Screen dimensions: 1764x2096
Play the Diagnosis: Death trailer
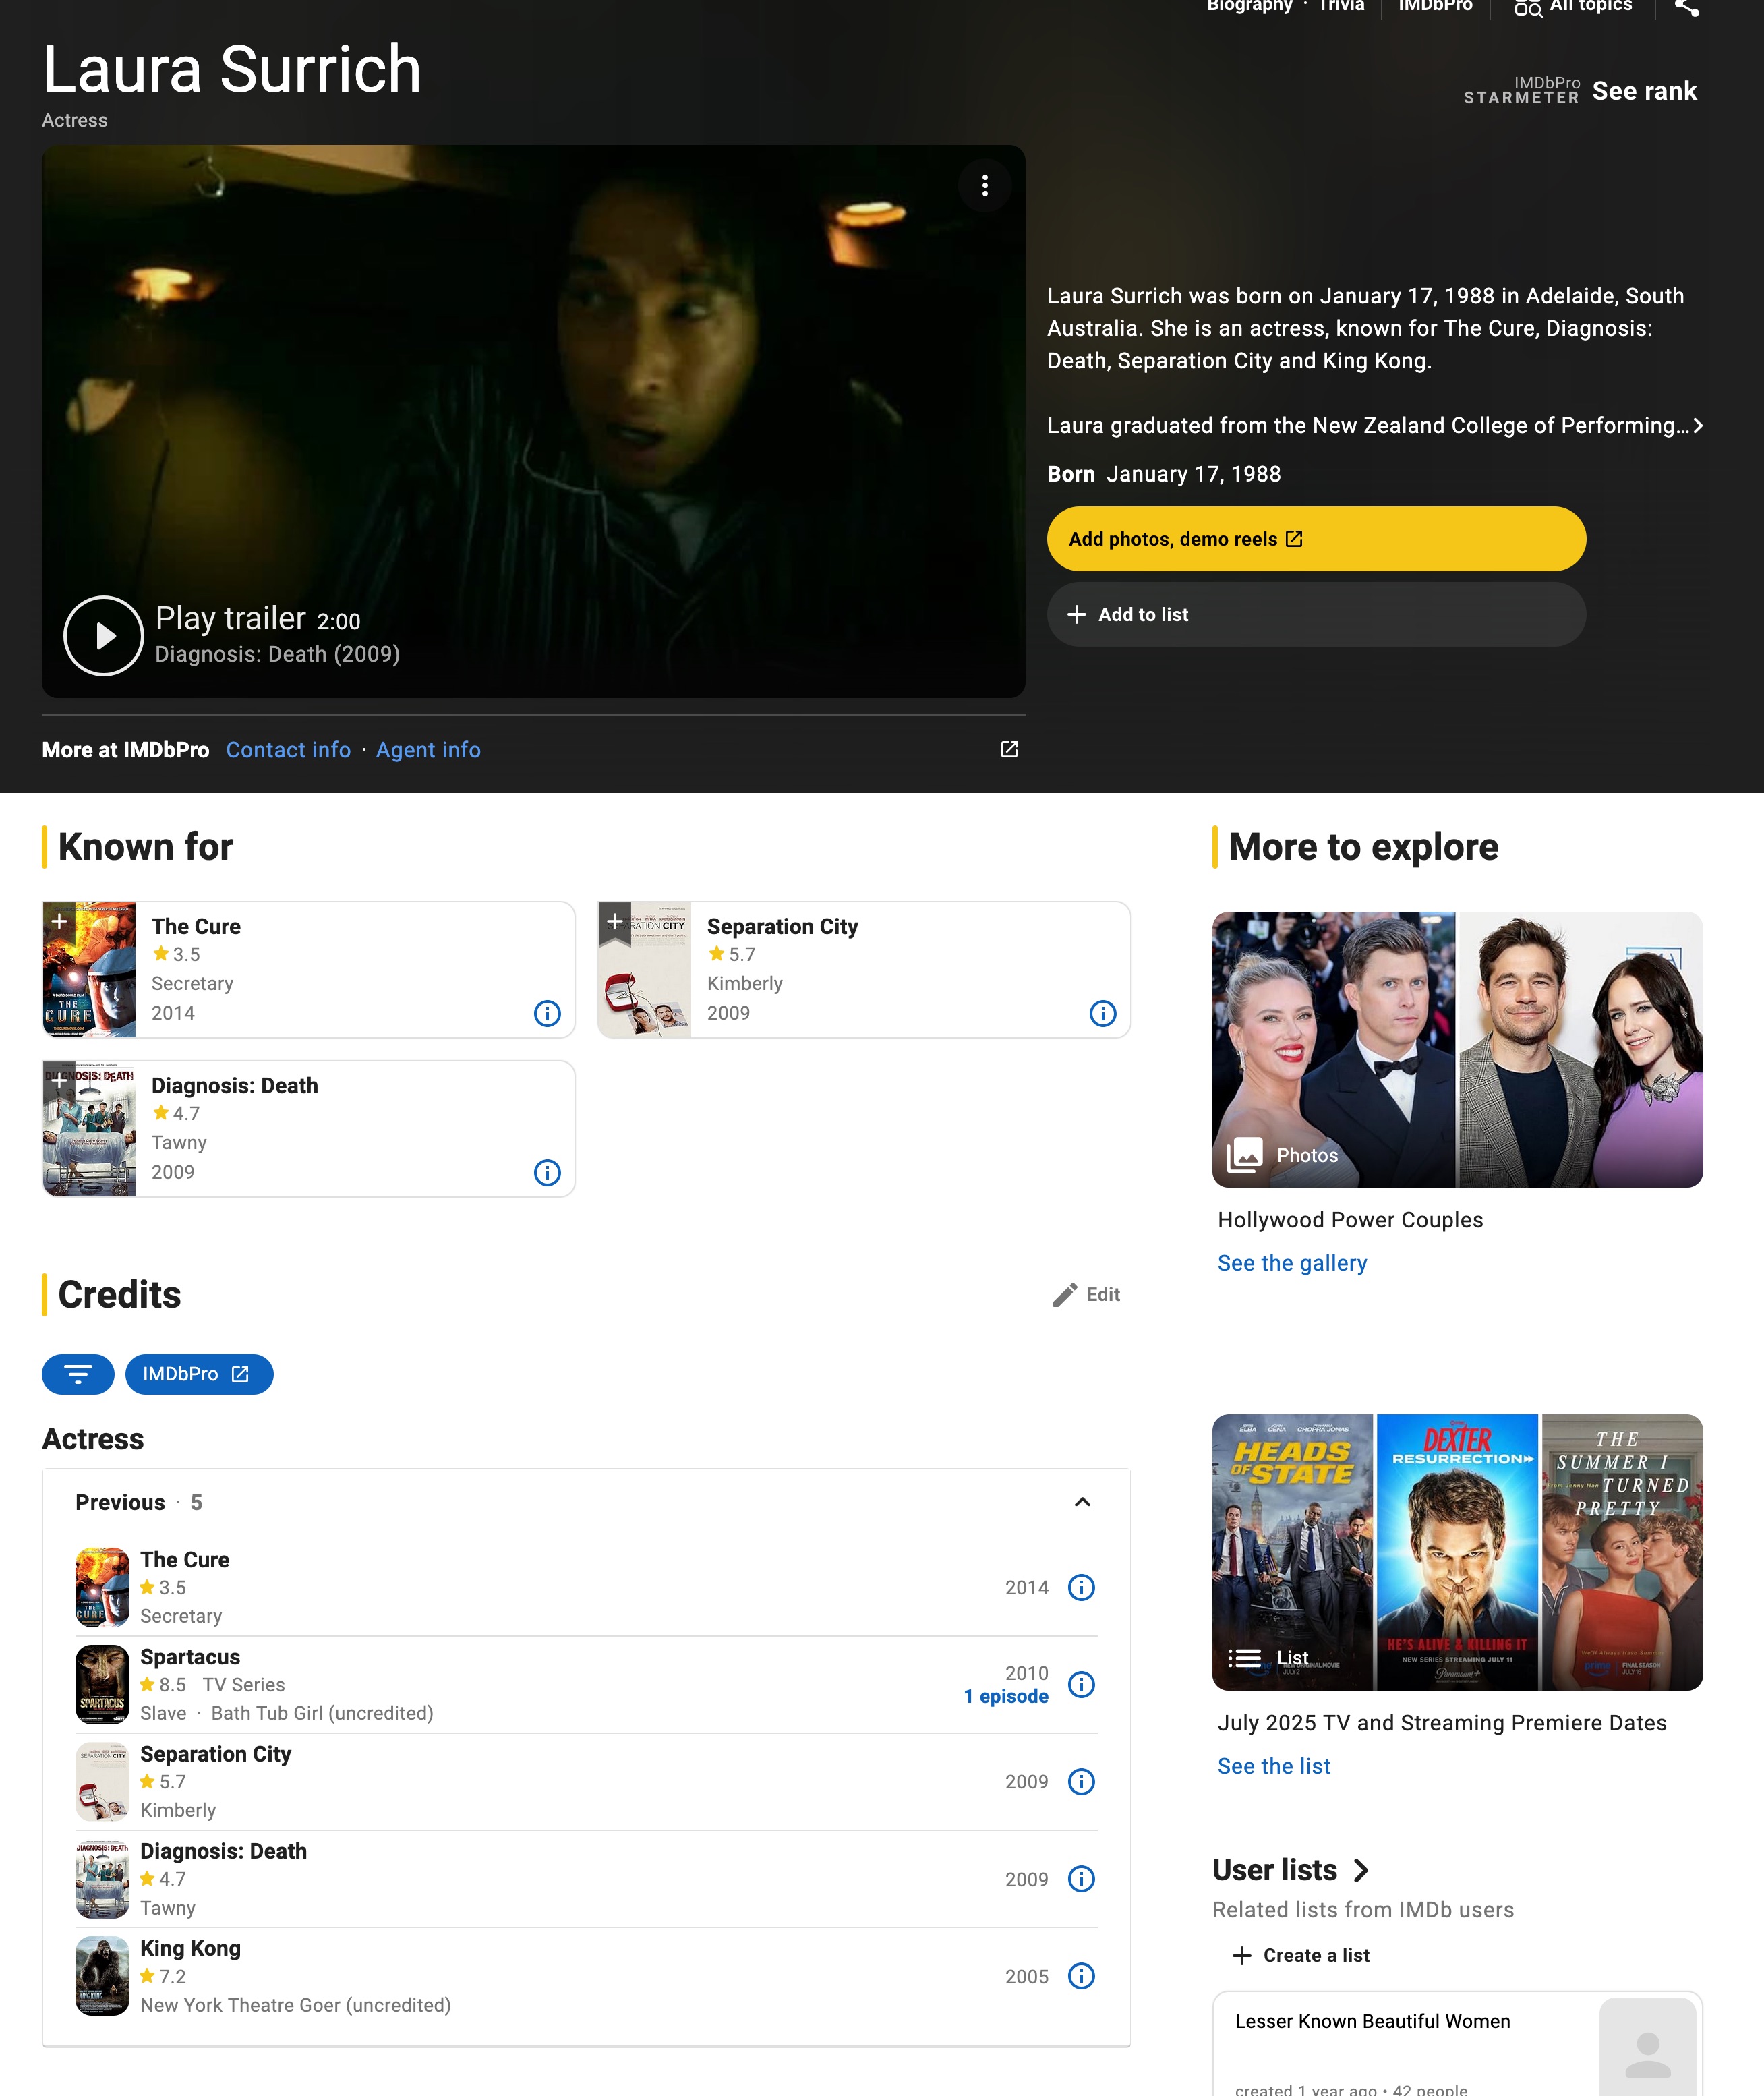[x=104, y=636]
